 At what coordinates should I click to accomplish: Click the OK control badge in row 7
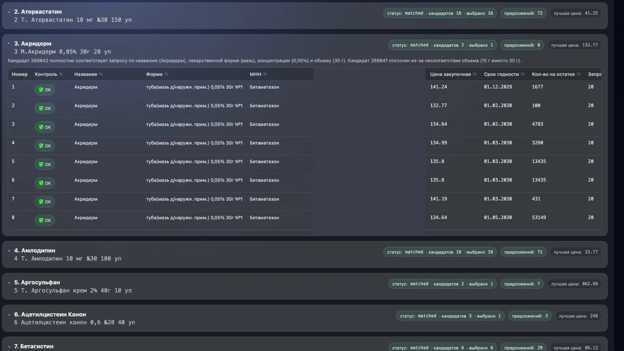[45, 202]
